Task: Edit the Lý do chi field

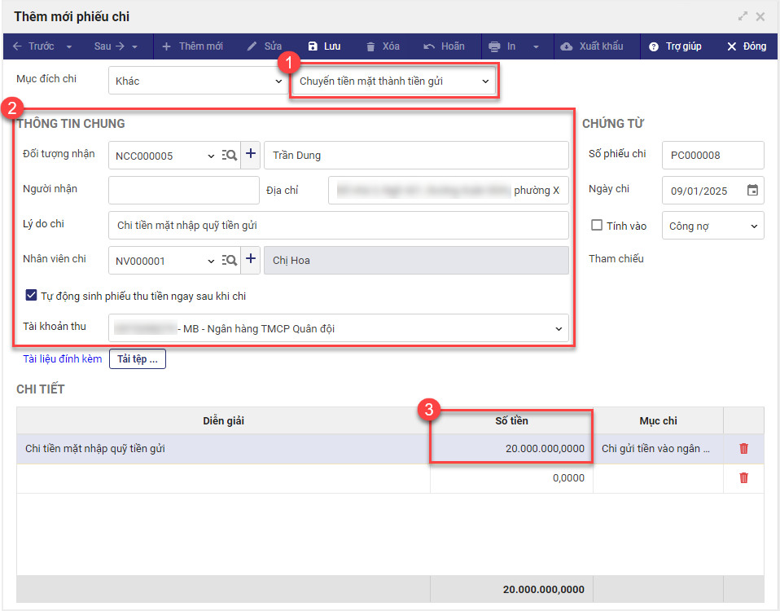Action: tap(339, 226)
